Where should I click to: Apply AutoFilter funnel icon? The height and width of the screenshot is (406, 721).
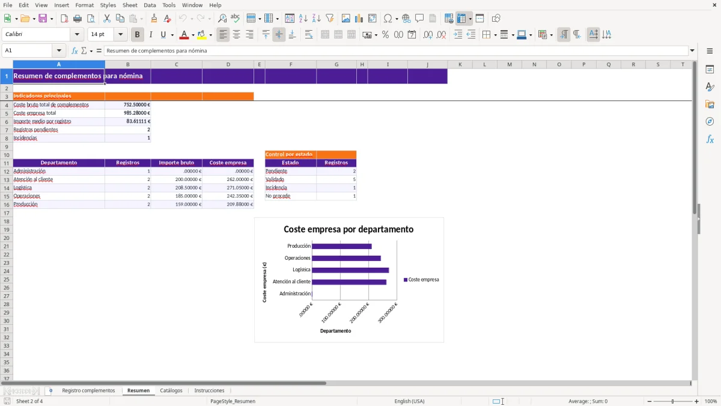330,19
